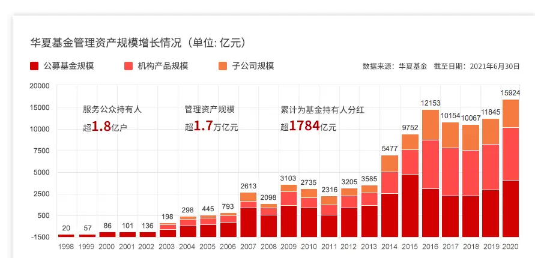Click the value label 5477
Viewport: 535px width, 258px height.
390,149
